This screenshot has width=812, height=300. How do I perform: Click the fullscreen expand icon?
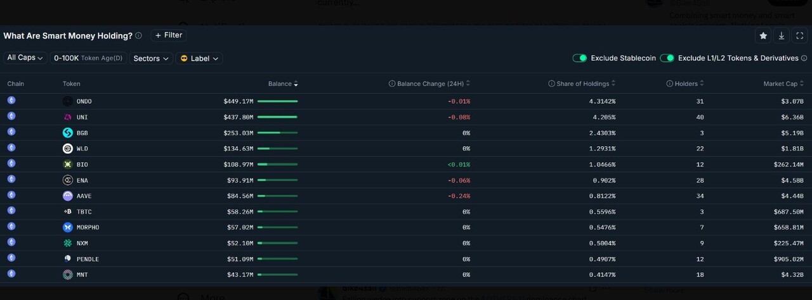click(800, 36)
